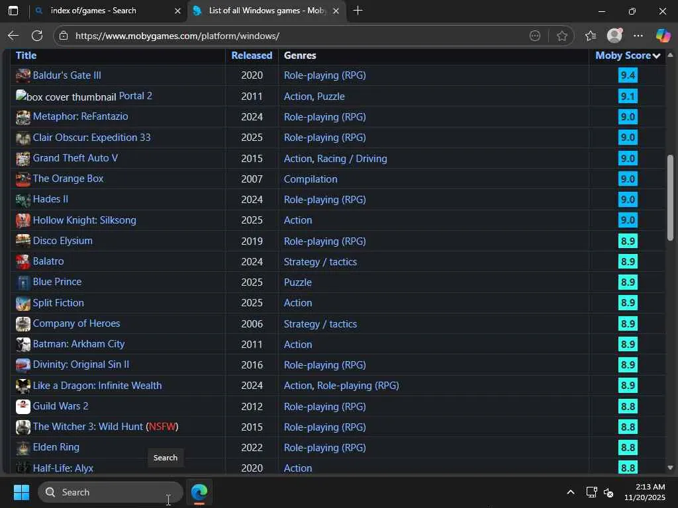This screenshot has height=508, width=678.
Task: Open the Split Fiction game link
Action: pos(58,303)
